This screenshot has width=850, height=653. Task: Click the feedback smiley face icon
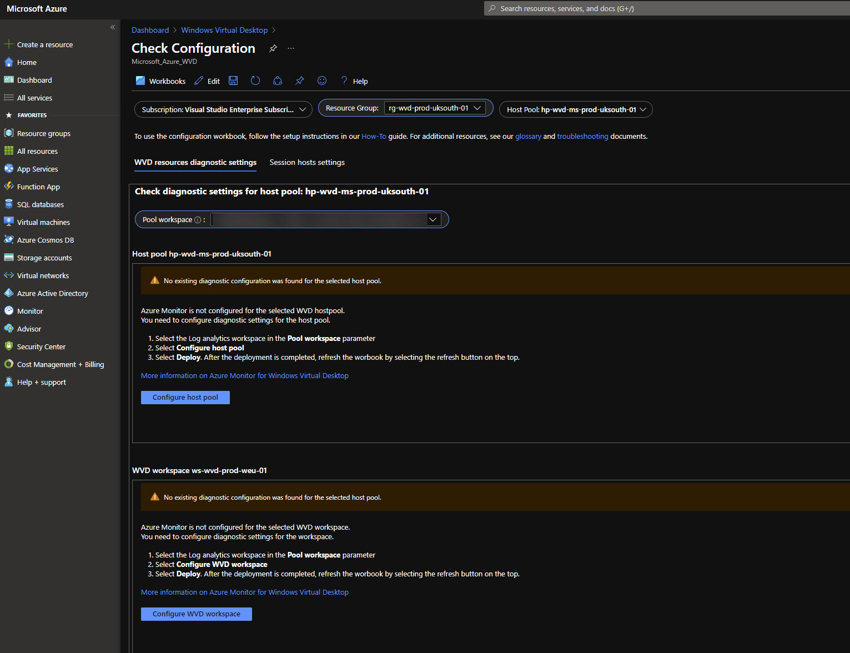(x=322, y=81)
